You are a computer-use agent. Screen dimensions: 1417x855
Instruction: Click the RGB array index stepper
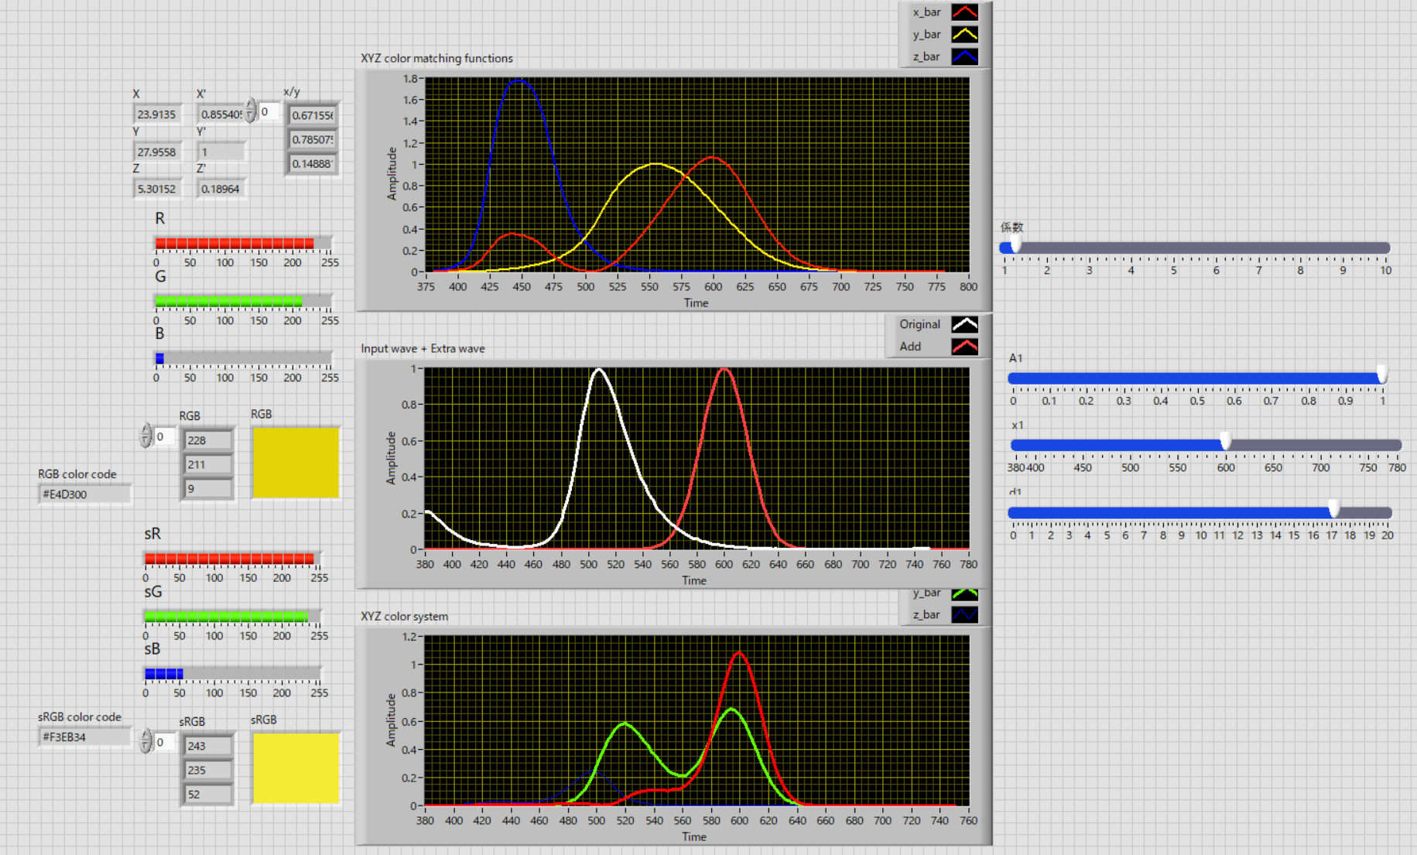[x=145, y=436]
